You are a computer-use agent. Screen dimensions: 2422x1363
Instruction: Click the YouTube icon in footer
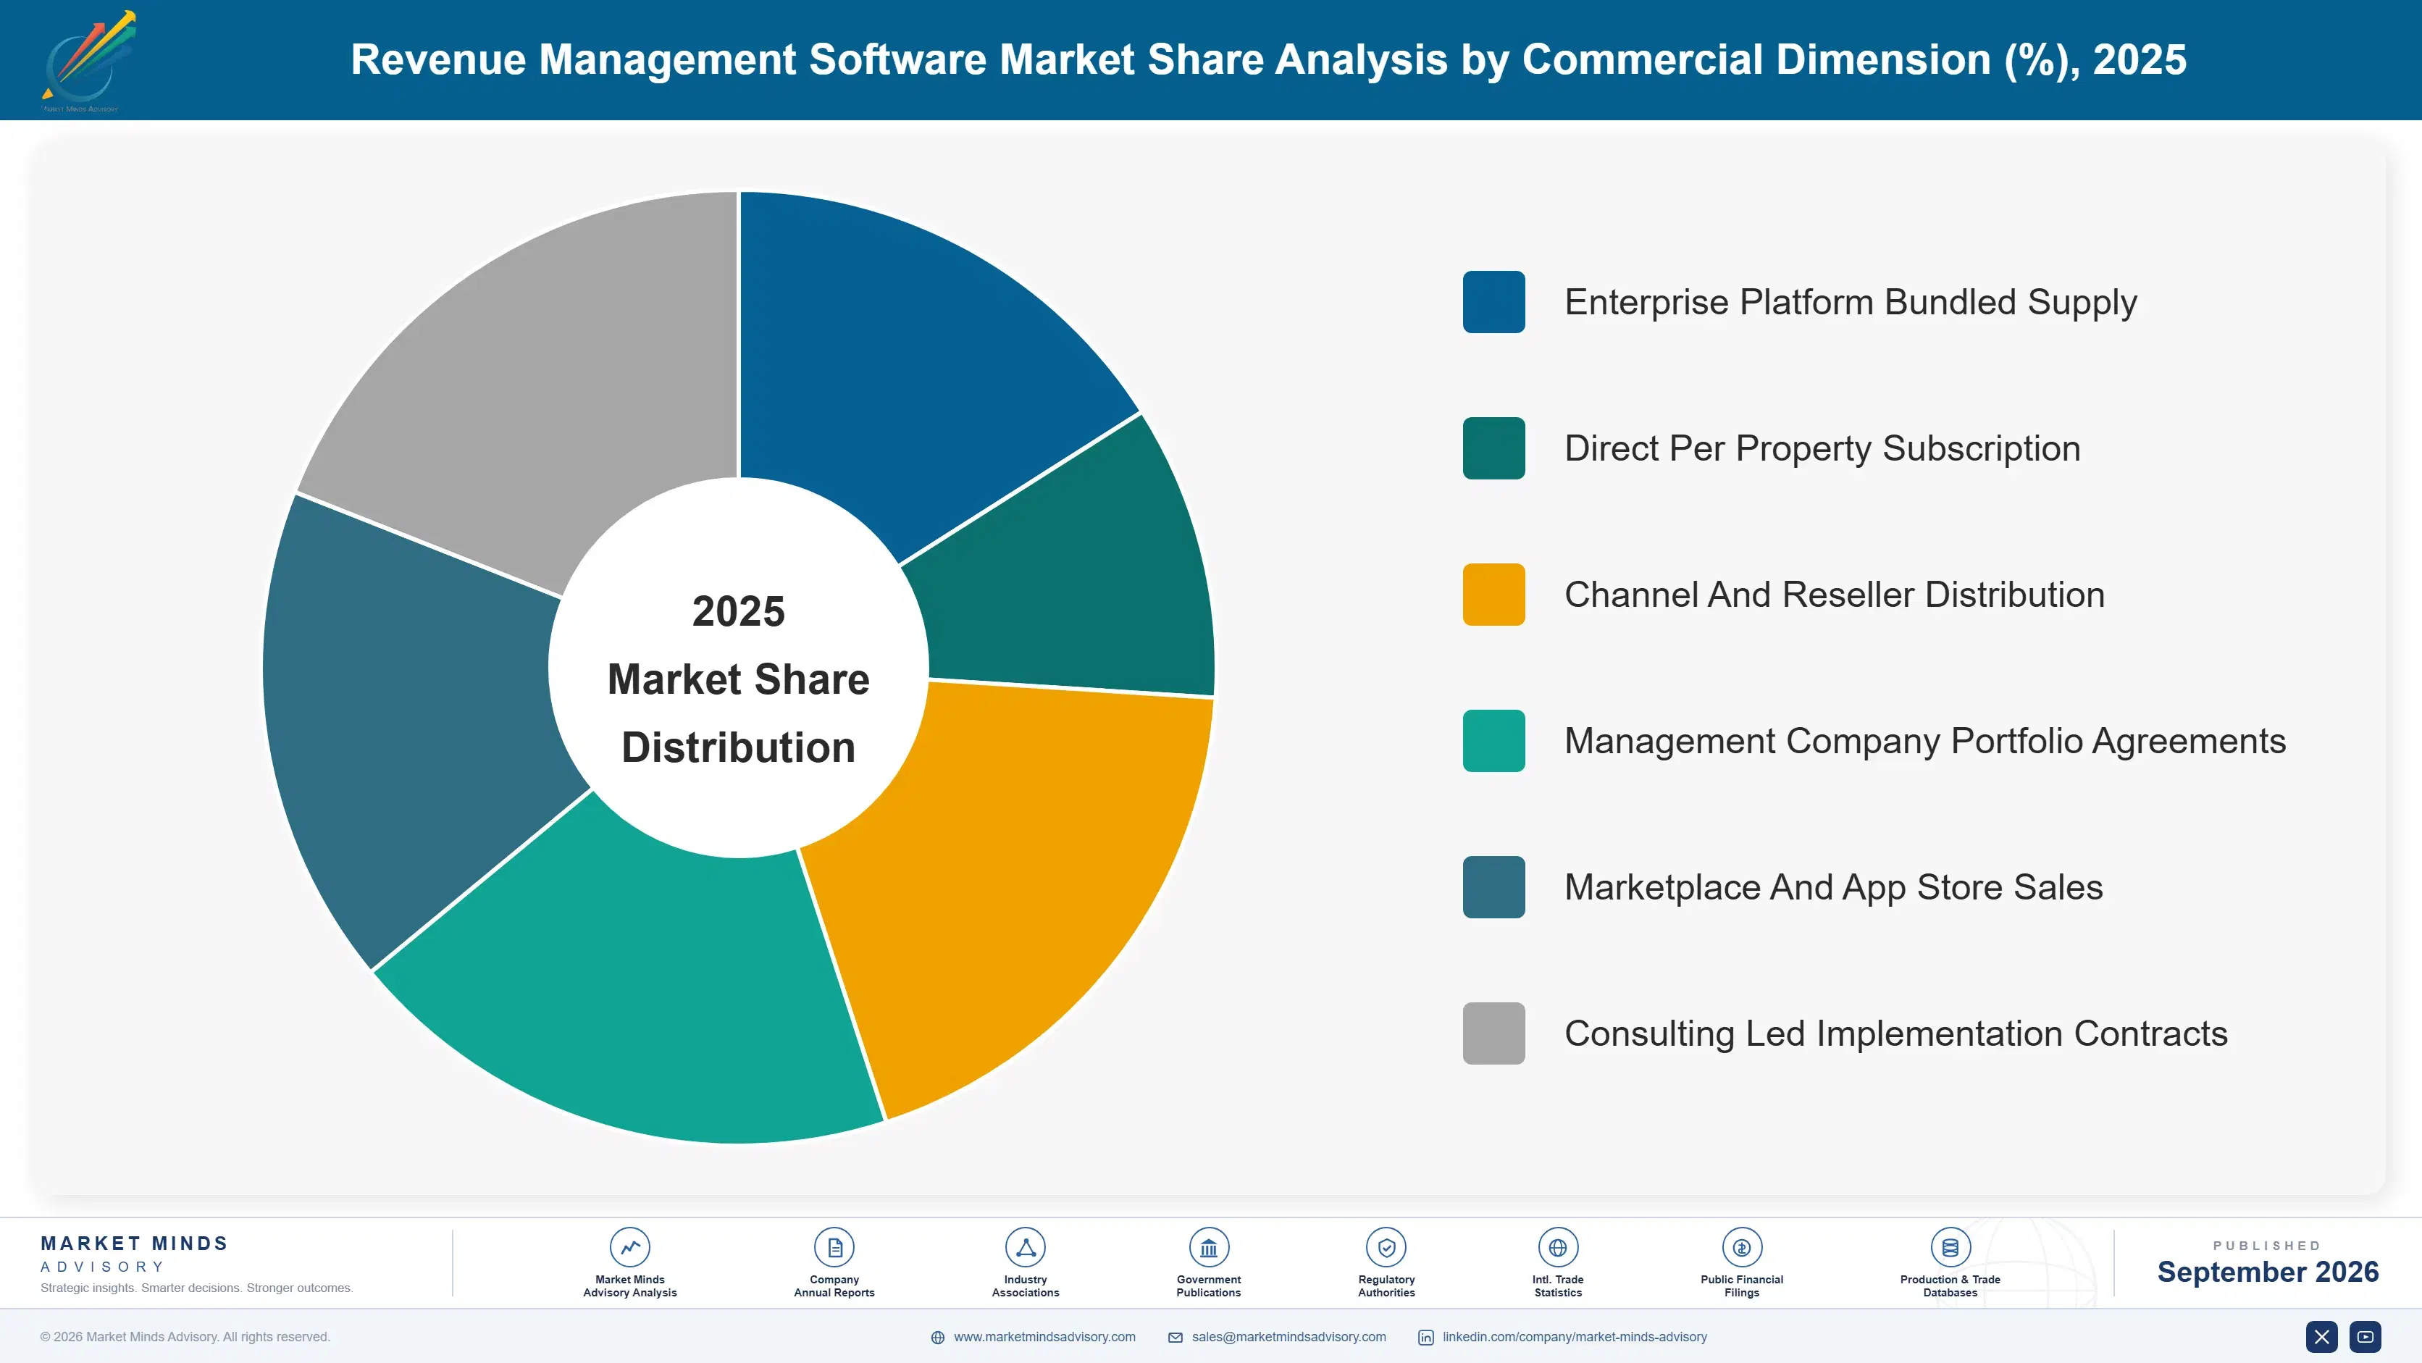coord(2366,1337)
